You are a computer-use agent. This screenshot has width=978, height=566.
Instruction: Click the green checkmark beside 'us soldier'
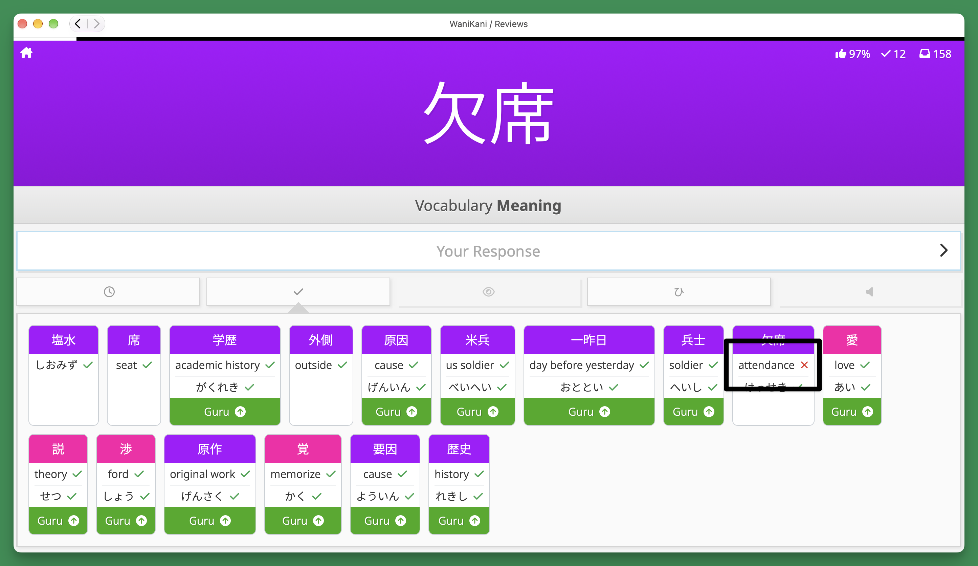pos(505,365)
